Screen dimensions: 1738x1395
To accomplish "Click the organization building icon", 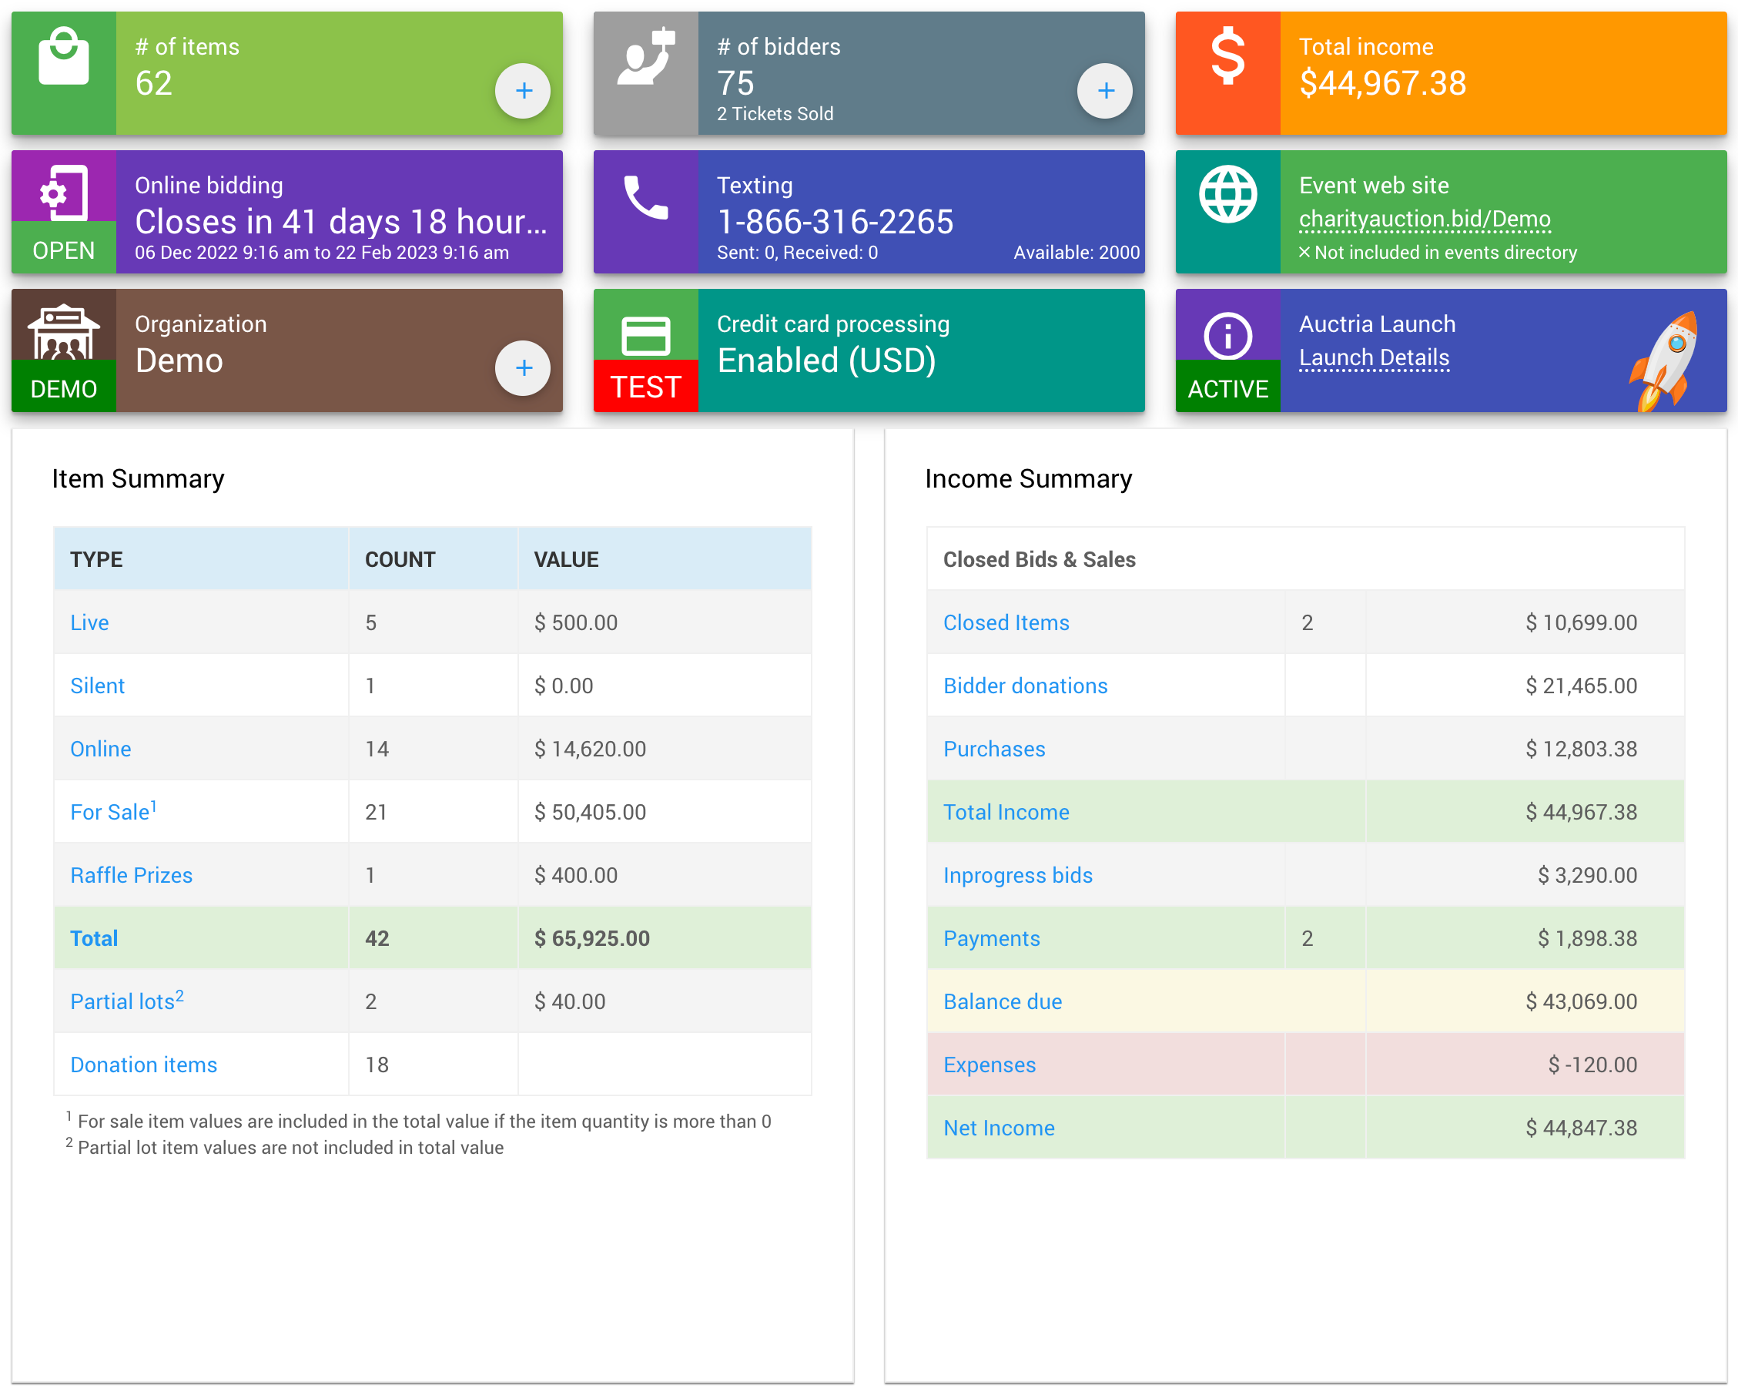I will (x=63, y=332).
